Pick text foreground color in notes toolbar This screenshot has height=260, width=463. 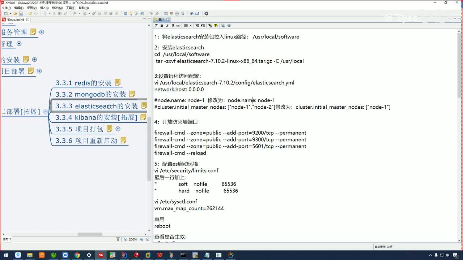pos(210,26)
